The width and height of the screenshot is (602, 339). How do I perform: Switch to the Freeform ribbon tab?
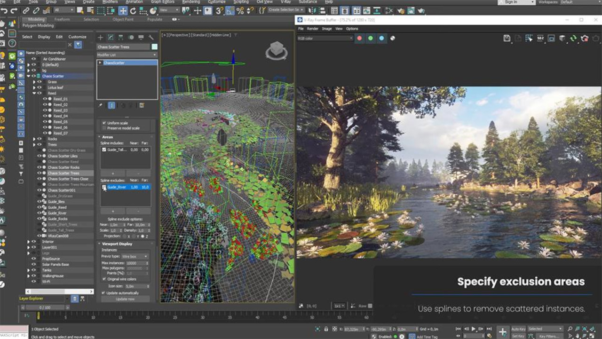(x=62, y=20)
